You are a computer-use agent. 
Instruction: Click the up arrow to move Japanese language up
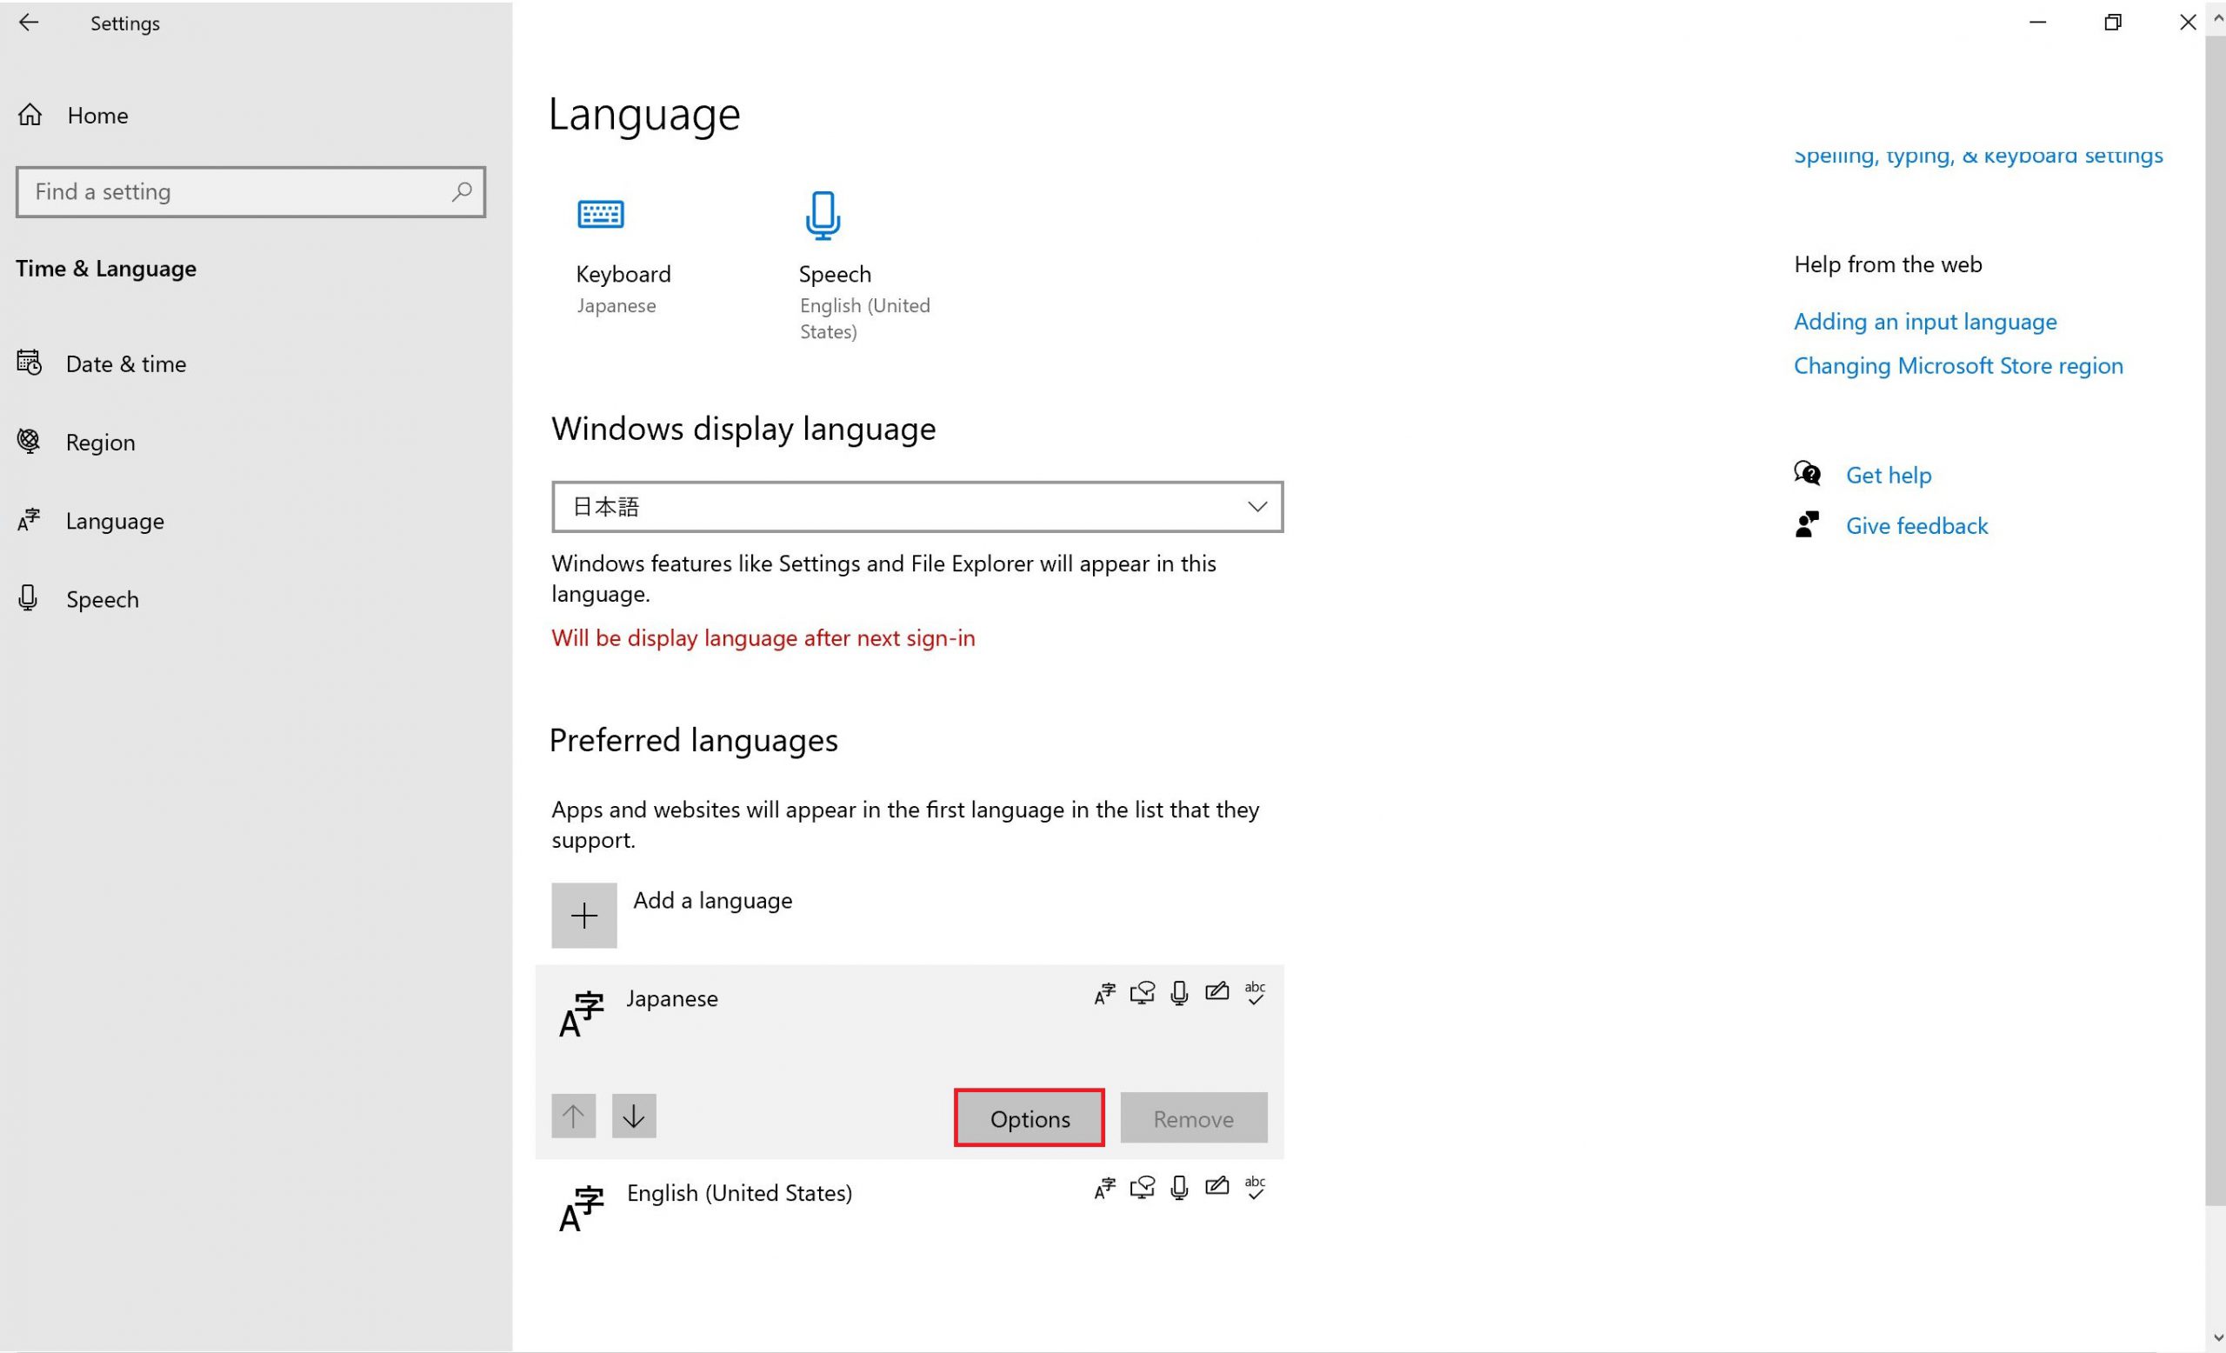574,1116
